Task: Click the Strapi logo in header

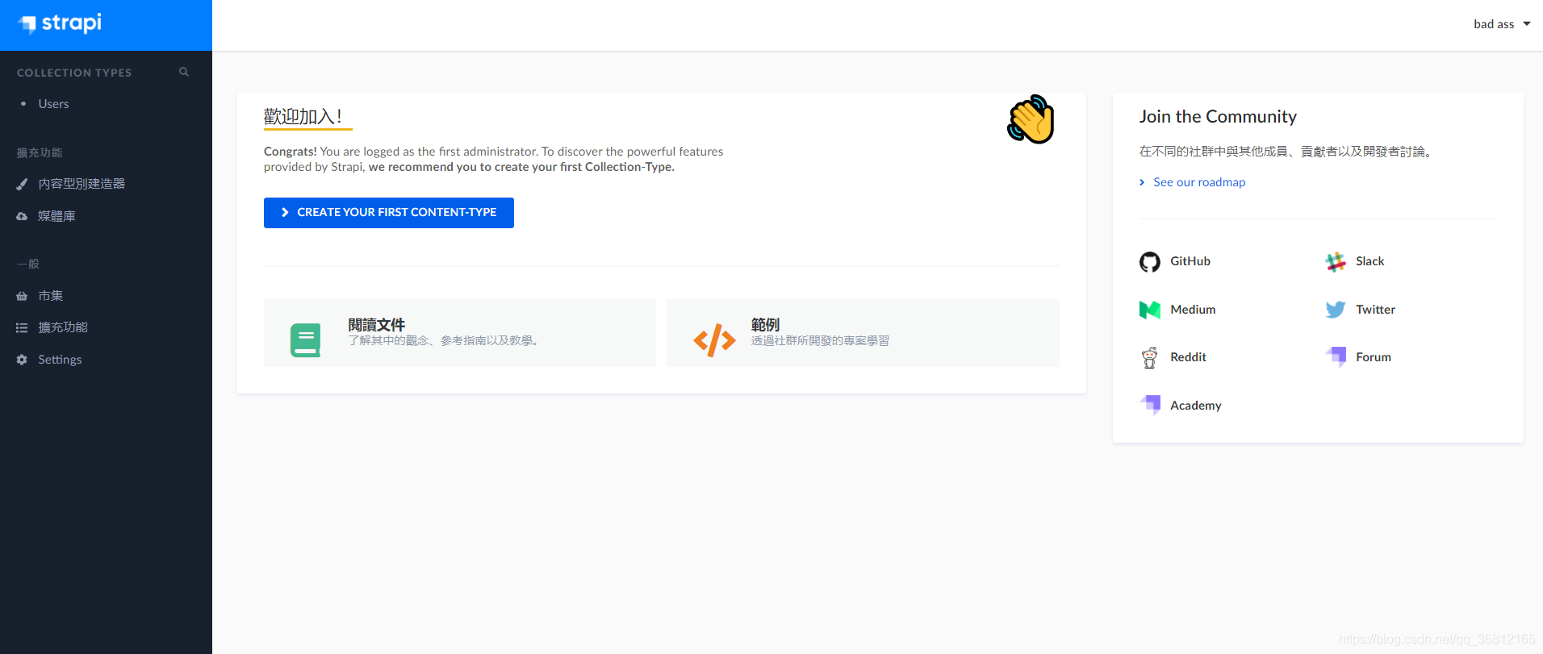Action: 61,23
